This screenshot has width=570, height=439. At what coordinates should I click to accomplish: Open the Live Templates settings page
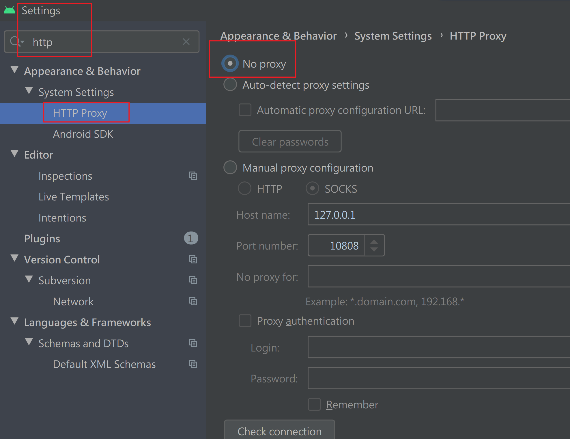tap(74, 197)
